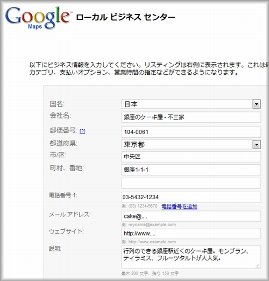Click the instruction paragraph starting 以下にビジネス情報
269x281 pixels.
(x=148, y=68)
